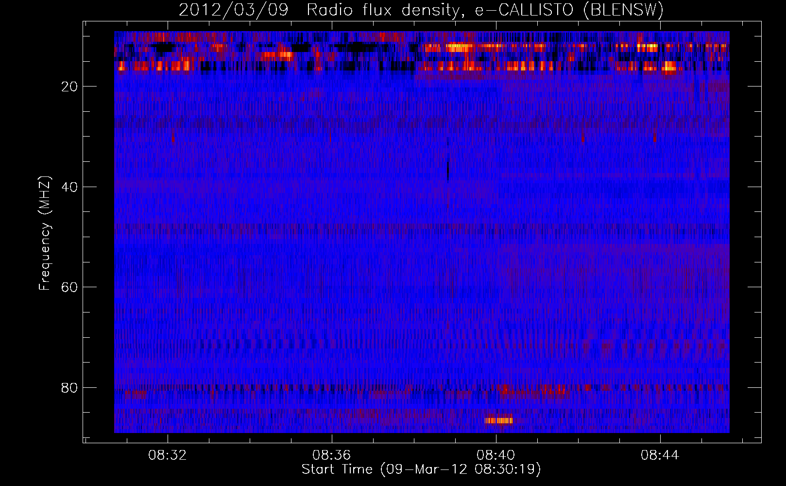Click the 40 MHz frequency tick label
The image size is (786, 486).
coord(69,187)
